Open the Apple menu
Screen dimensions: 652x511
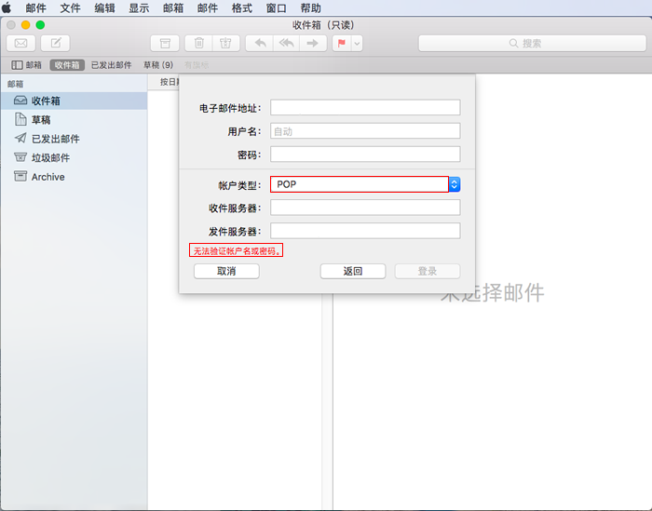tap(7, 7)
